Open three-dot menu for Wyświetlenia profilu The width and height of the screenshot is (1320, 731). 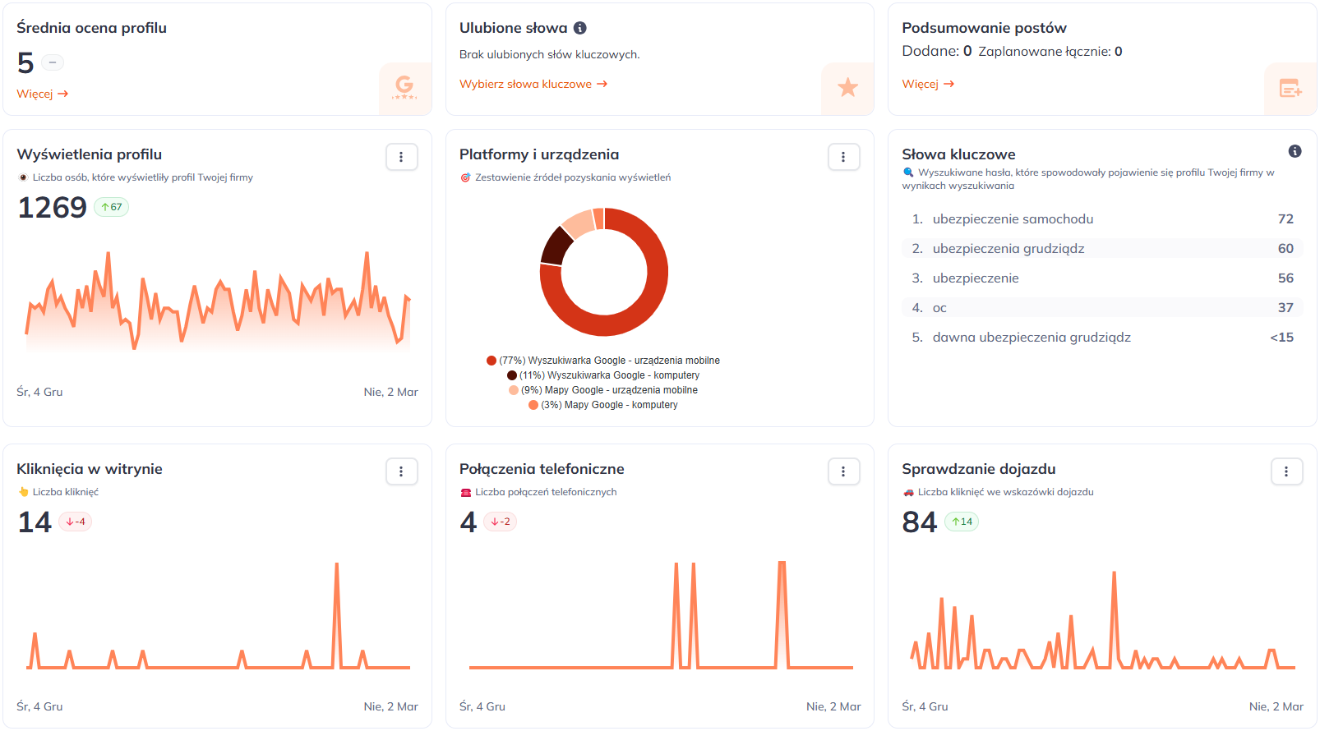click(401, 157)
